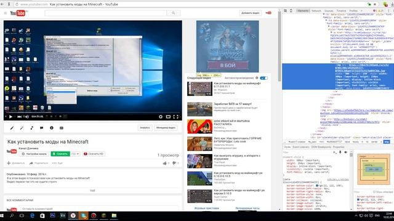Select img crumb in DevTools breadcrumb
The height and width of the screenshot is (221, 394).
(387, 142)
